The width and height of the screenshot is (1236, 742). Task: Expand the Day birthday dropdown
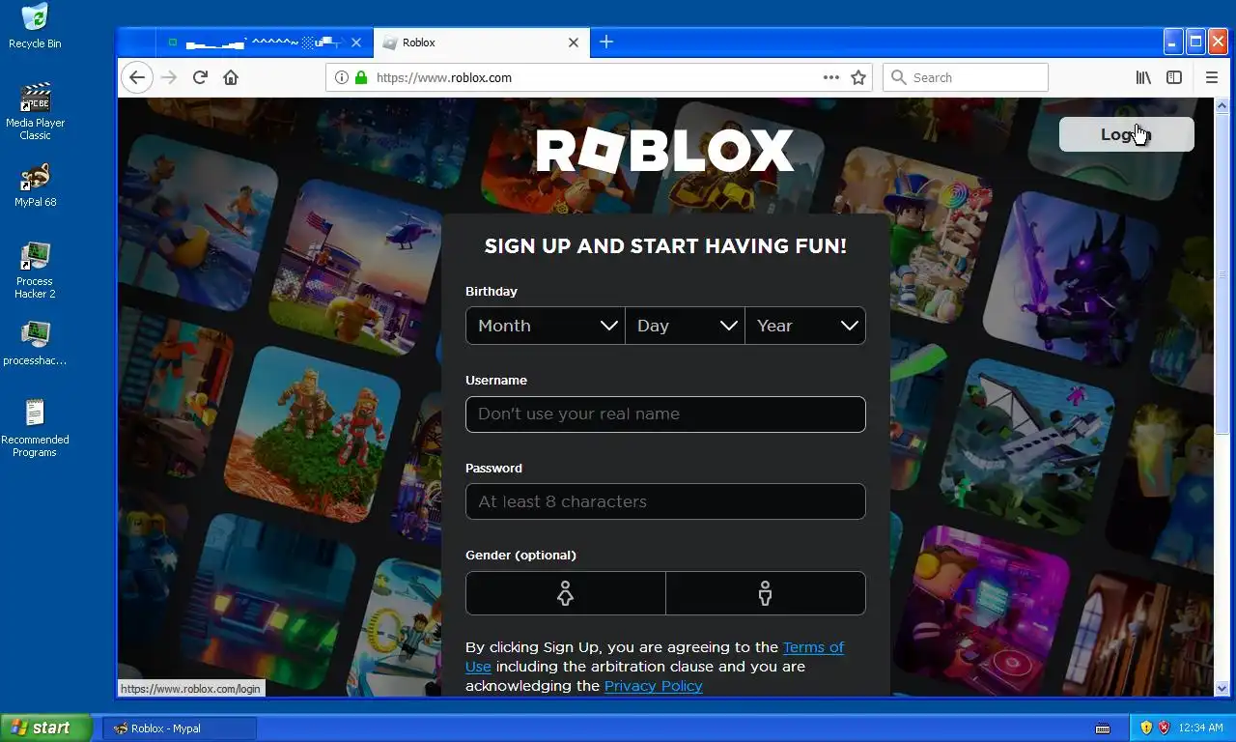pos(686,326)
